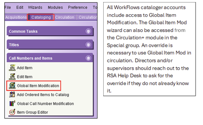Open the File menu
Viewport: 203px width, 125px height.
pos(8,8)
